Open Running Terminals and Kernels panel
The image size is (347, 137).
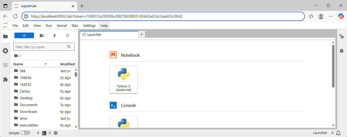click(5, 51)
